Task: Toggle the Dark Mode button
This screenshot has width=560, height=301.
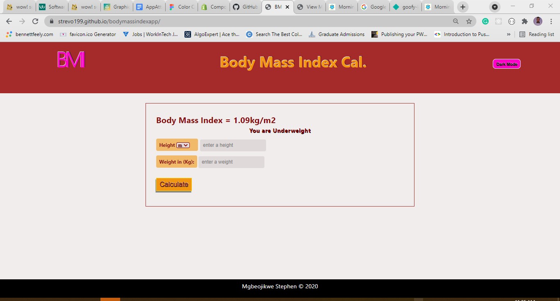Action: coord(507,64)
